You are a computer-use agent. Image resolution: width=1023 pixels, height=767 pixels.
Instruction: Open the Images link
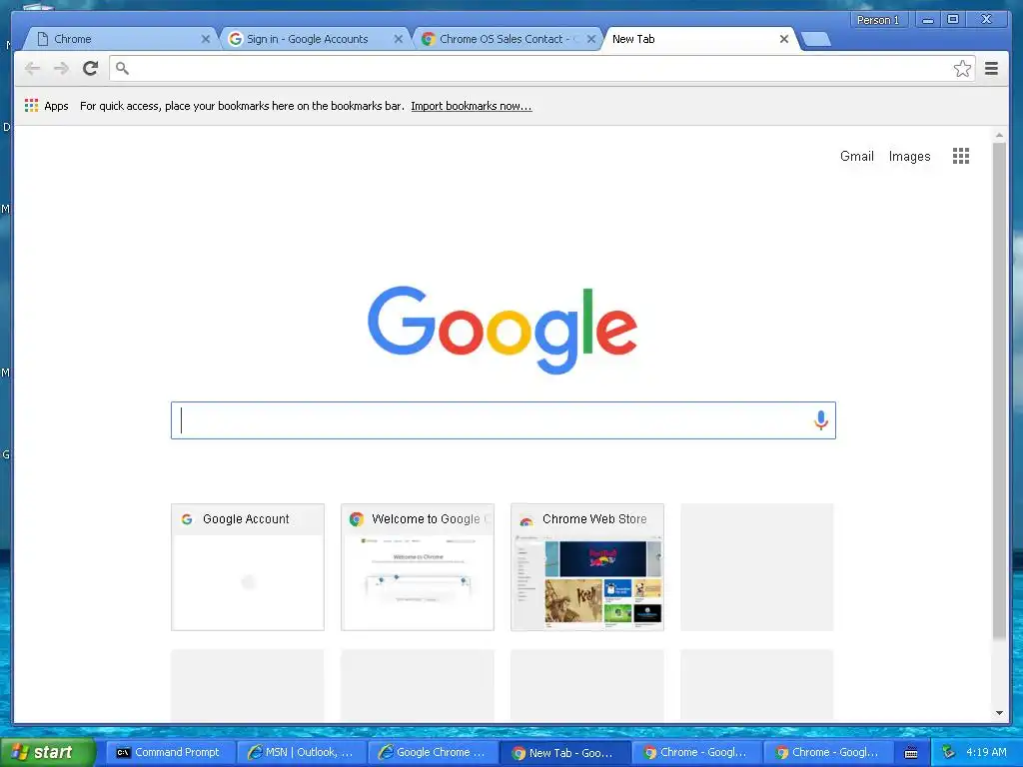click(909, 156)
